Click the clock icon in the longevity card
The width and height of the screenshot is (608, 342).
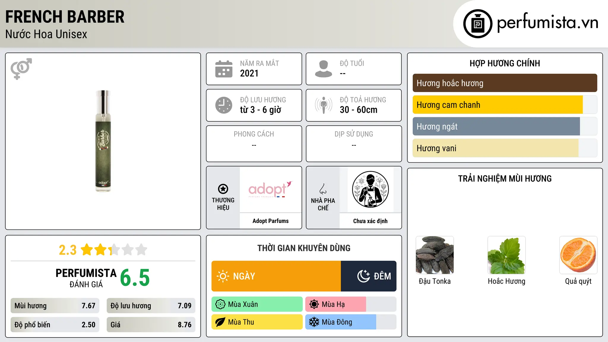(224, 105)
